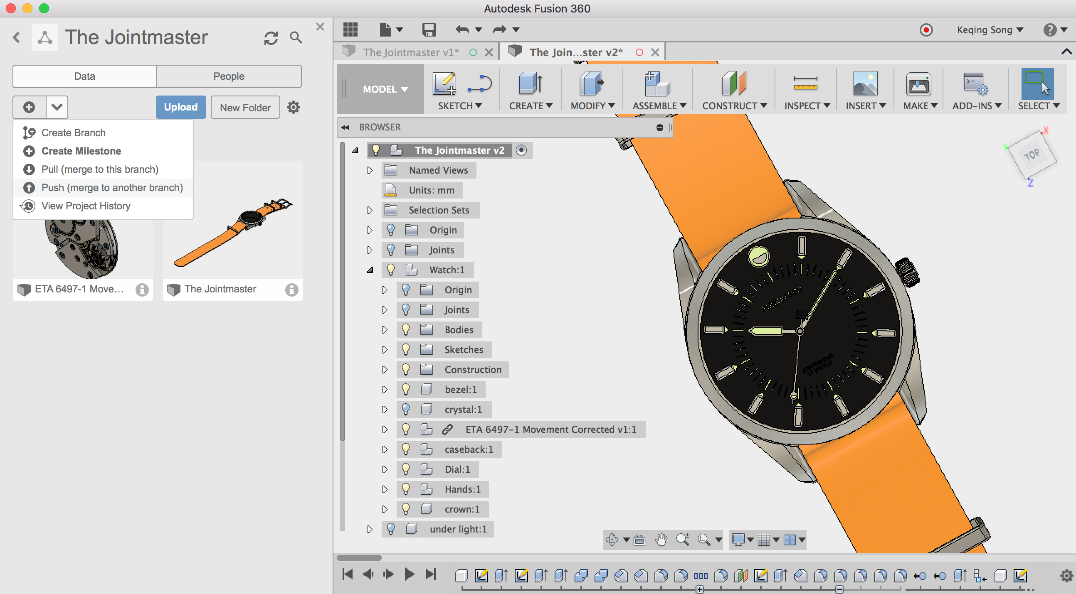Open the MODEL workspace dropdown

(x=385, y=89)
